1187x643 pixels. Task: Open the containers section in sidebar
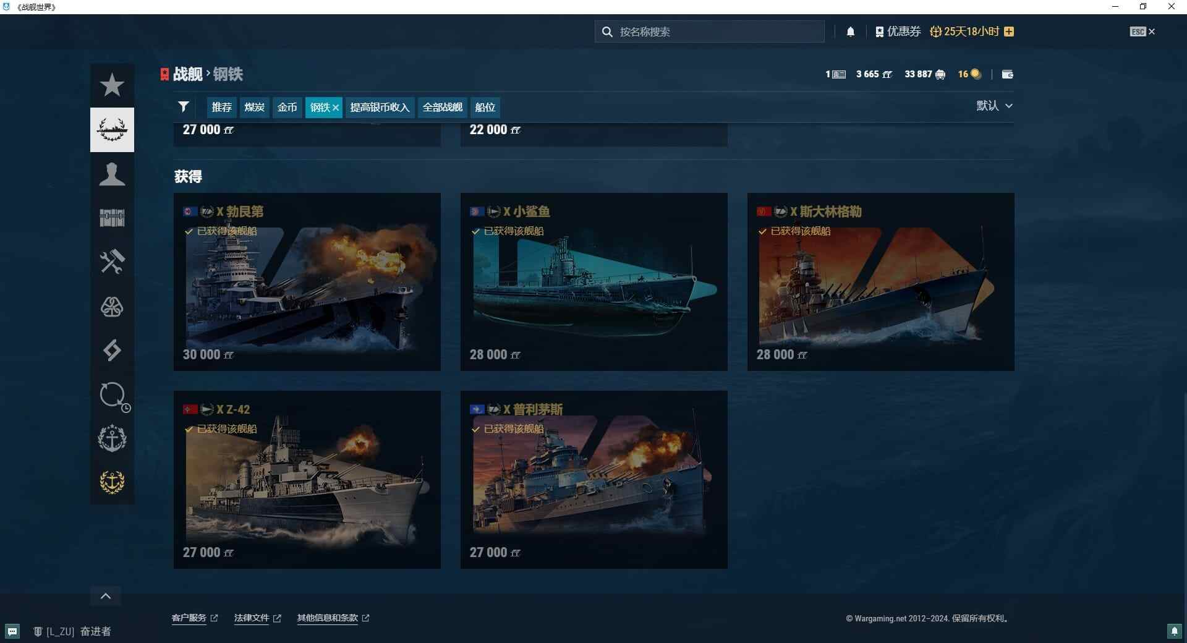pyautogui.click(x=112, y=218)
